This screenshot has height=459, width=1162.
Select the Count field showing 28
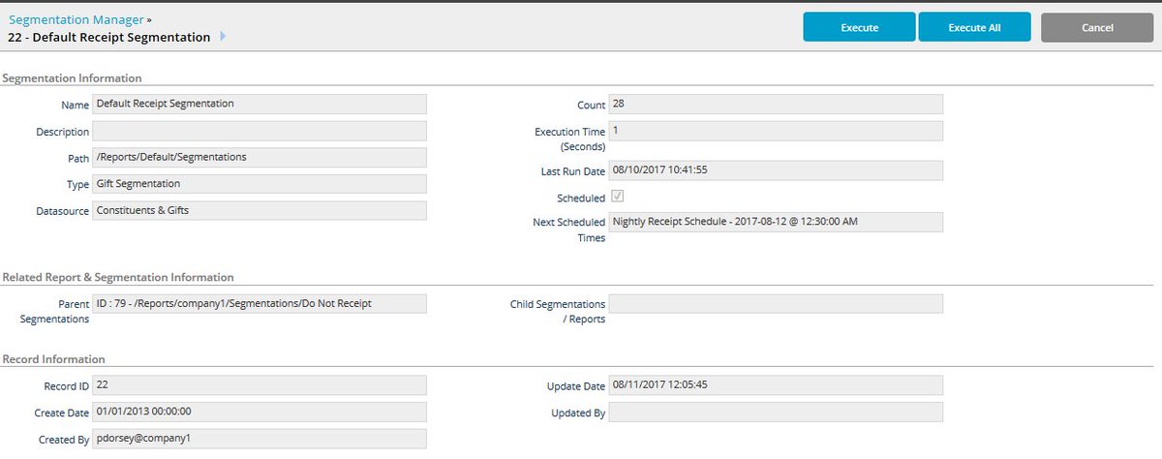[x=776, y=104]
